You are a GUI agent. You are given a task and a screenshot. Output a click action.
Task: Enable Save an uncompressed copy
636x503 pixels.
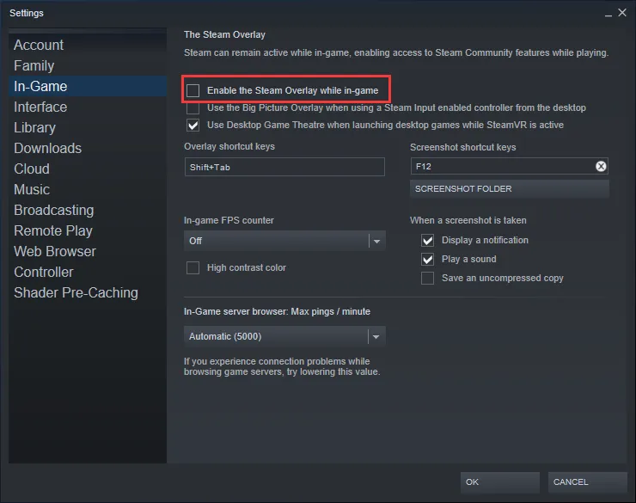[x=427, y=279]
